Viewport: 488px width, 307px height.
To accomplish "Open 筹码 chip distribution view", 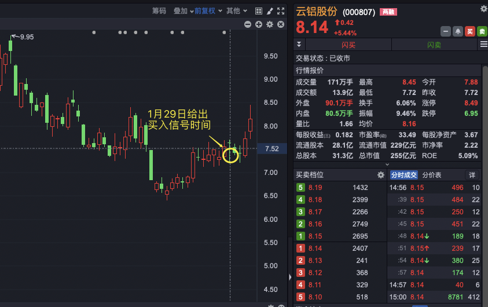I will tap(159, 11).
